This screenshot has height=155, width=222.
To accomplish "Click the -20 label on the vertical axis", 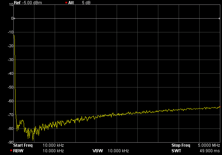I will (x=10, y=46).
